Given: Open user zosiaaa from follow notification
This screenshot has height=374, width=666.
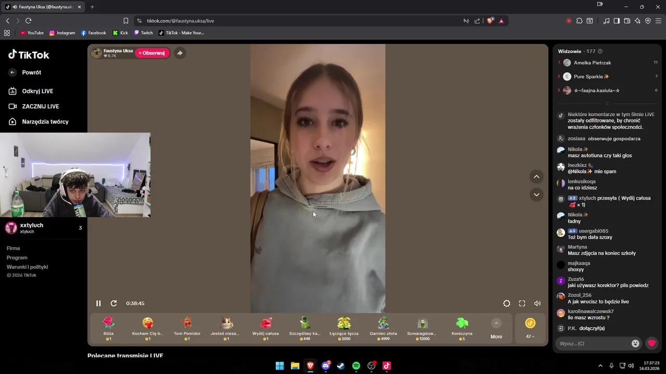Looking at the screenshot, I should pos(577,139).
